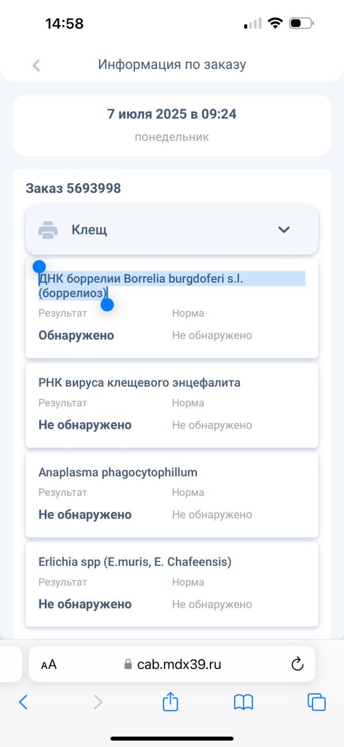Tap the selection end handle after (боррелиоз)
This screenshot has width=344, height=747.
point(107,305)
